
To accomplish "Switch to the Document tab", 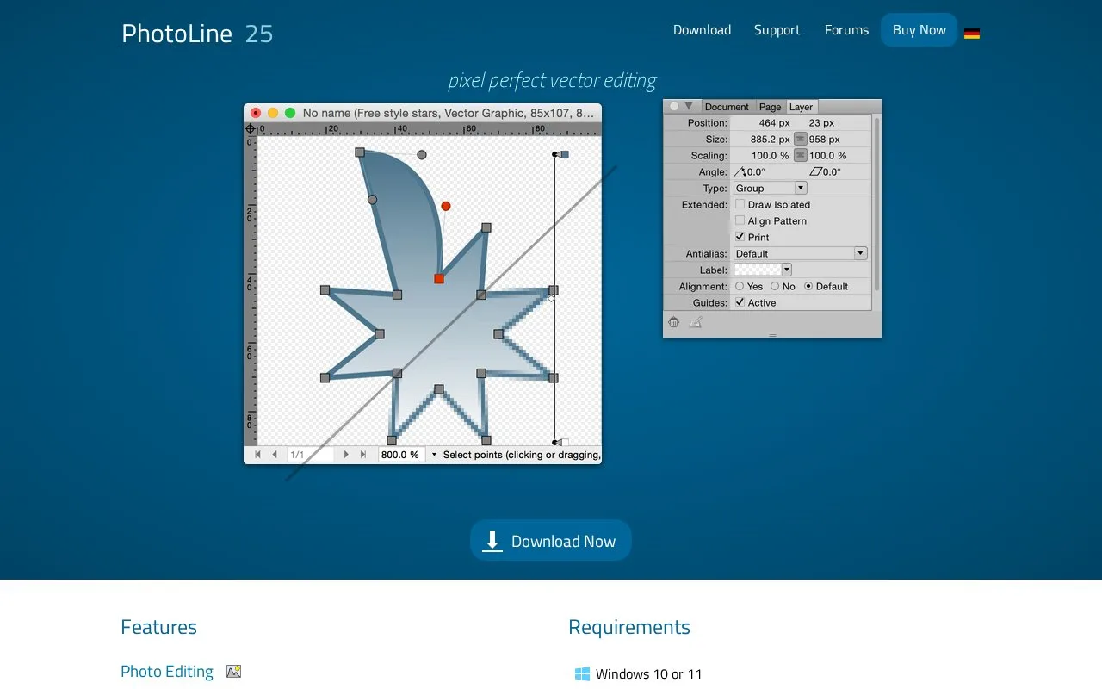I will pos(727,107).
